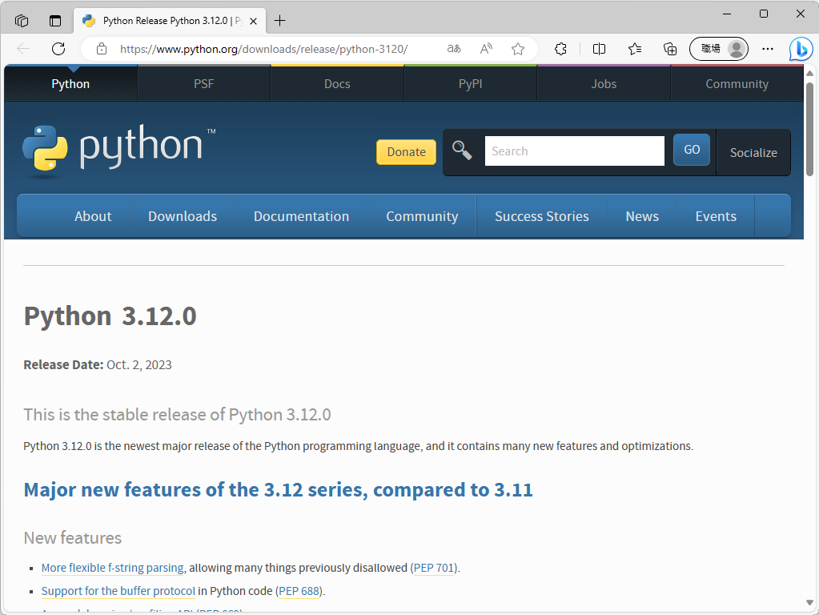Screen dimensions: 819x615
Task: Click the search magnifier icon beside the search box
Action: pos(462,150)
